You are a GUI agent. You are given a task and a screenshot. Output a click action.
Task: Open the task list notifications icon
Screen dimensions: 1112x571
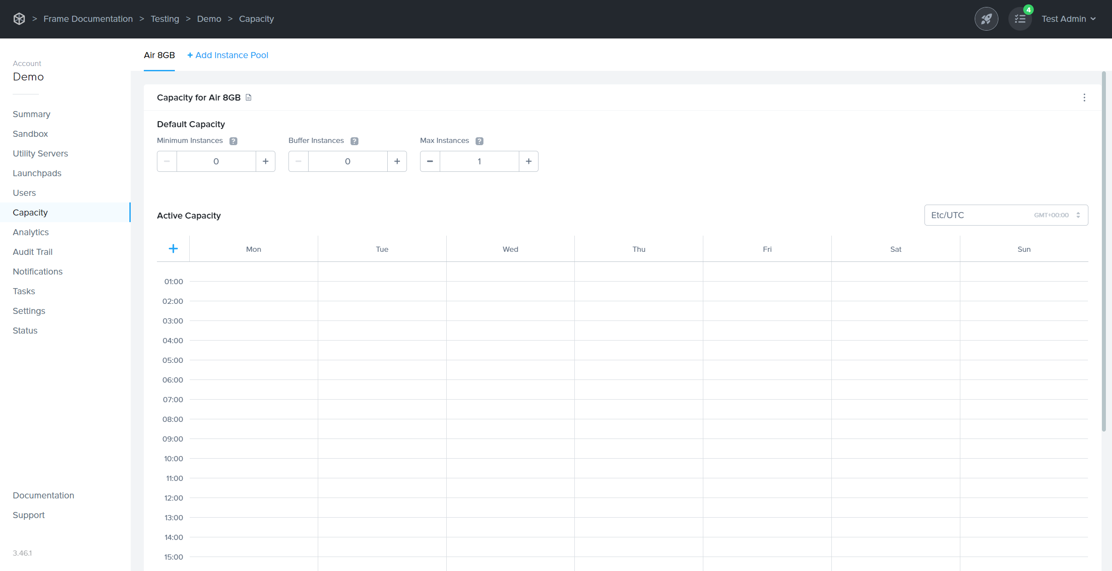[x=1020, y=19]
